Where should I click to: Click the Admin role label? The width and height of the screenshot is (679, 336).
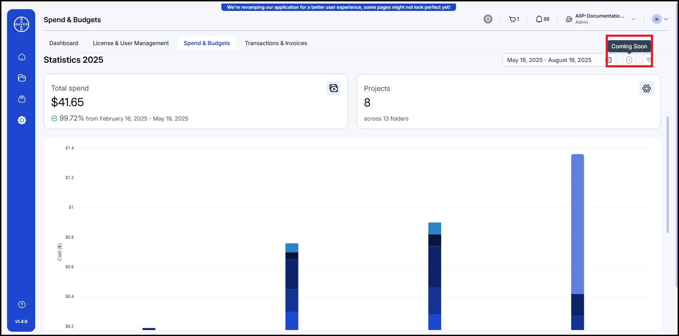tap(581, 22)
